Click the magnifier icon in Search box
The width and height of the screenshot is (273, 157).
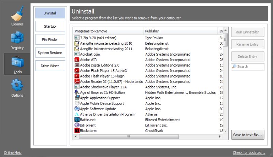tap(234, 66)
